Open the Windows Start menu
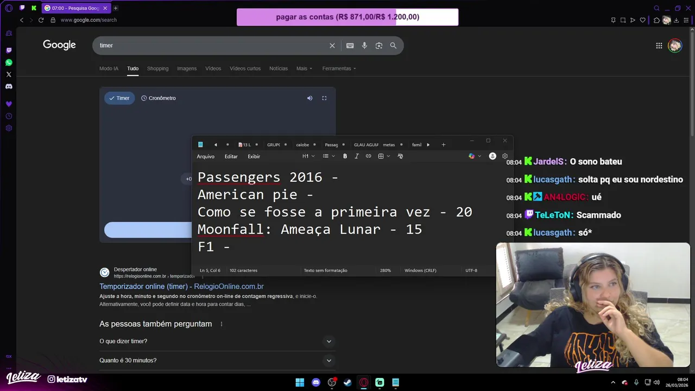695x391 pixels. (x=300, y=382)
